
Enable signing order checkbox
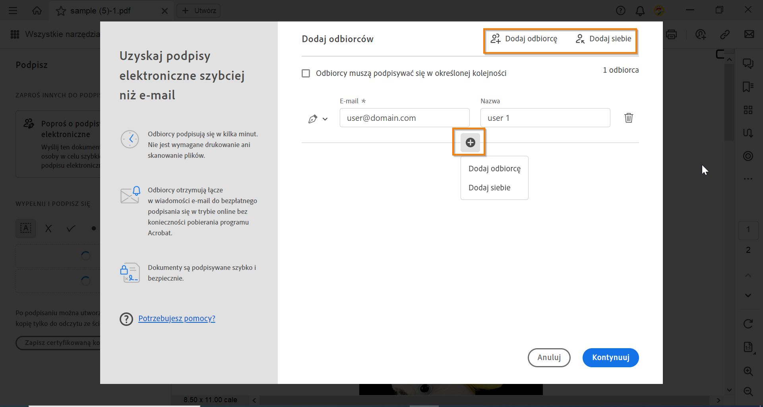[306, 74]
